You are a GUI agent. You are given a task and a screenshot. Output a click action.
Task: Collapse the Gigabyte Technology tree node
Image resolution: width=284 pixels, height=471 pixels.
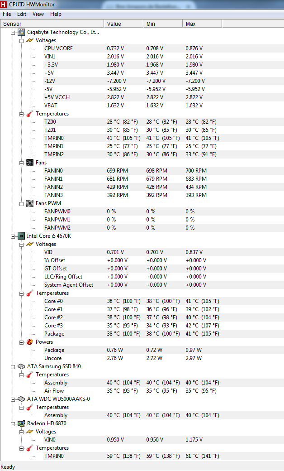point(13,33)
